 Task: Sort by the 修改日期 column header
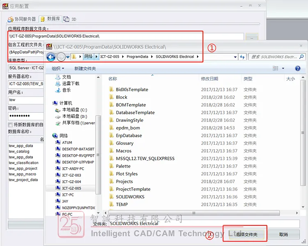209,79
